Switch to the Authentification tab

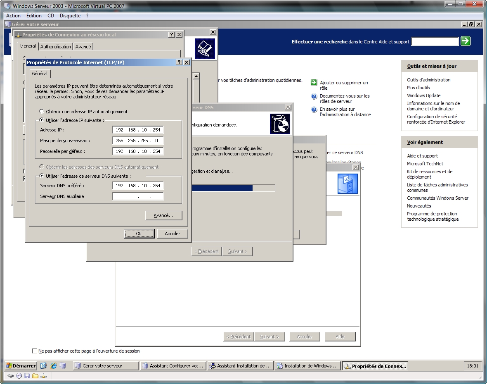coord(56,47)
